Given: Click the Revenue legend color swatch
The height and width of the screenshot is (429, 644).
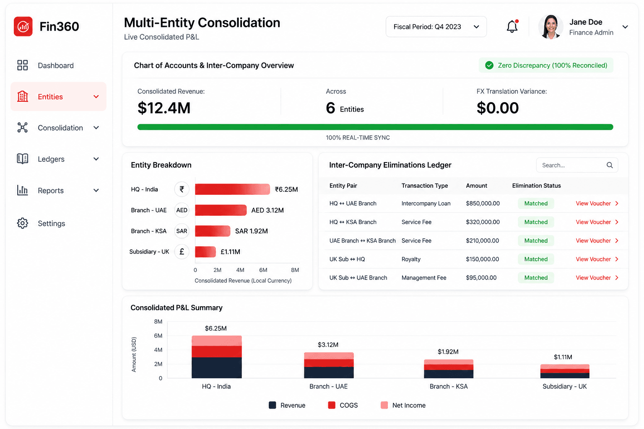Looking at the screenshot, I should [x=273, y=405].
